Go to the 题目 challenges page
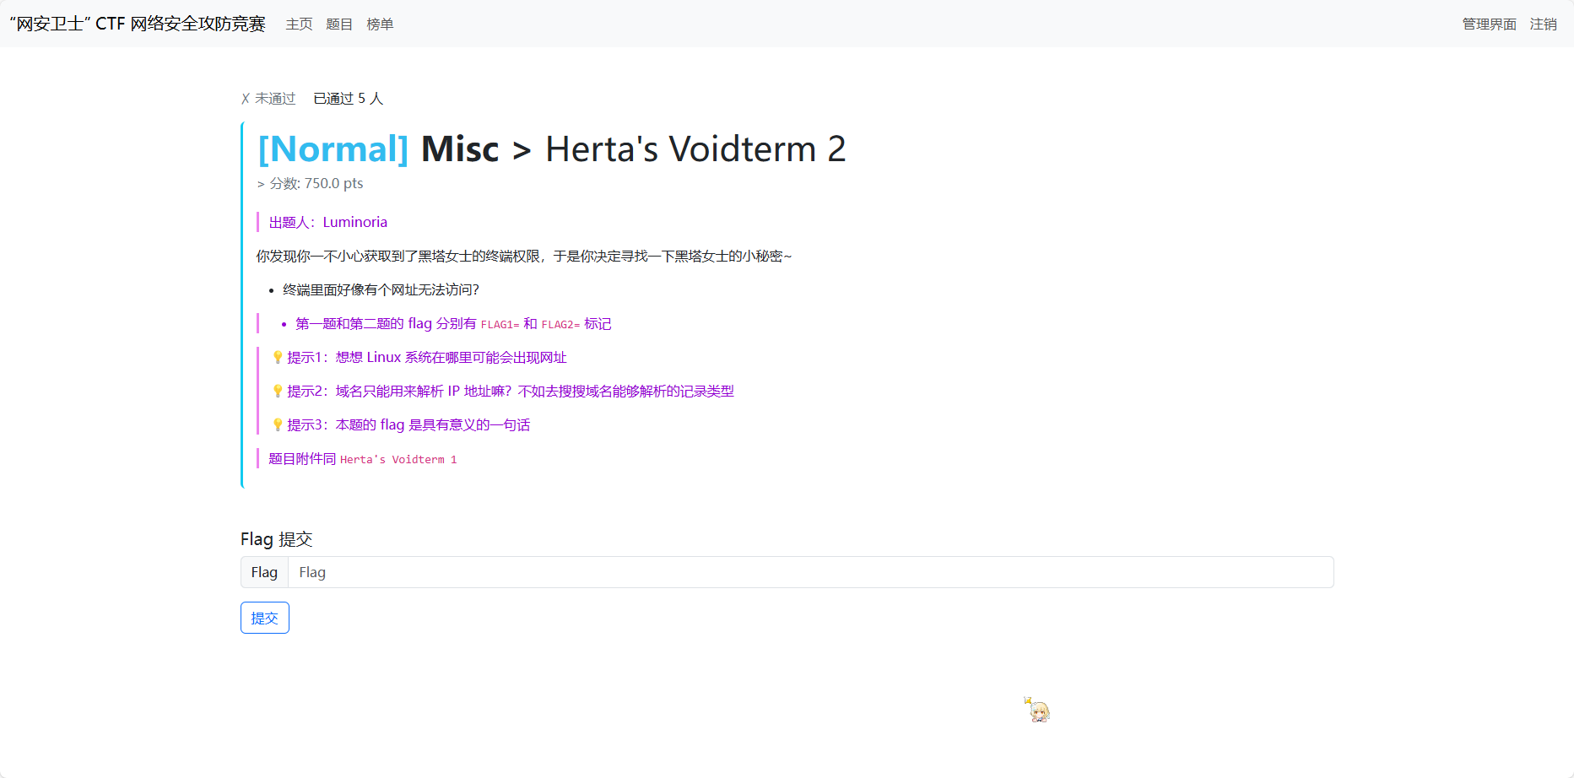 pyautogui.click(x=339, y=24)
